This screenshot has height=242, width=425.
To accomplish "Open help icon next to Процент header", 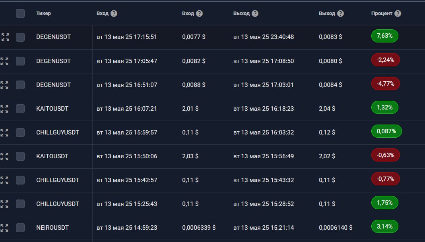I will click(x=398, y=13).
